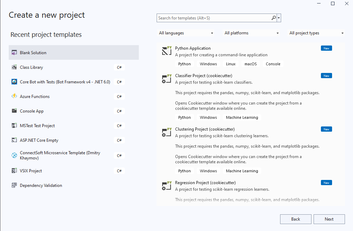Click the Console App template icon
The height and width of the screenshot is (231, 353).
(14, 111)
